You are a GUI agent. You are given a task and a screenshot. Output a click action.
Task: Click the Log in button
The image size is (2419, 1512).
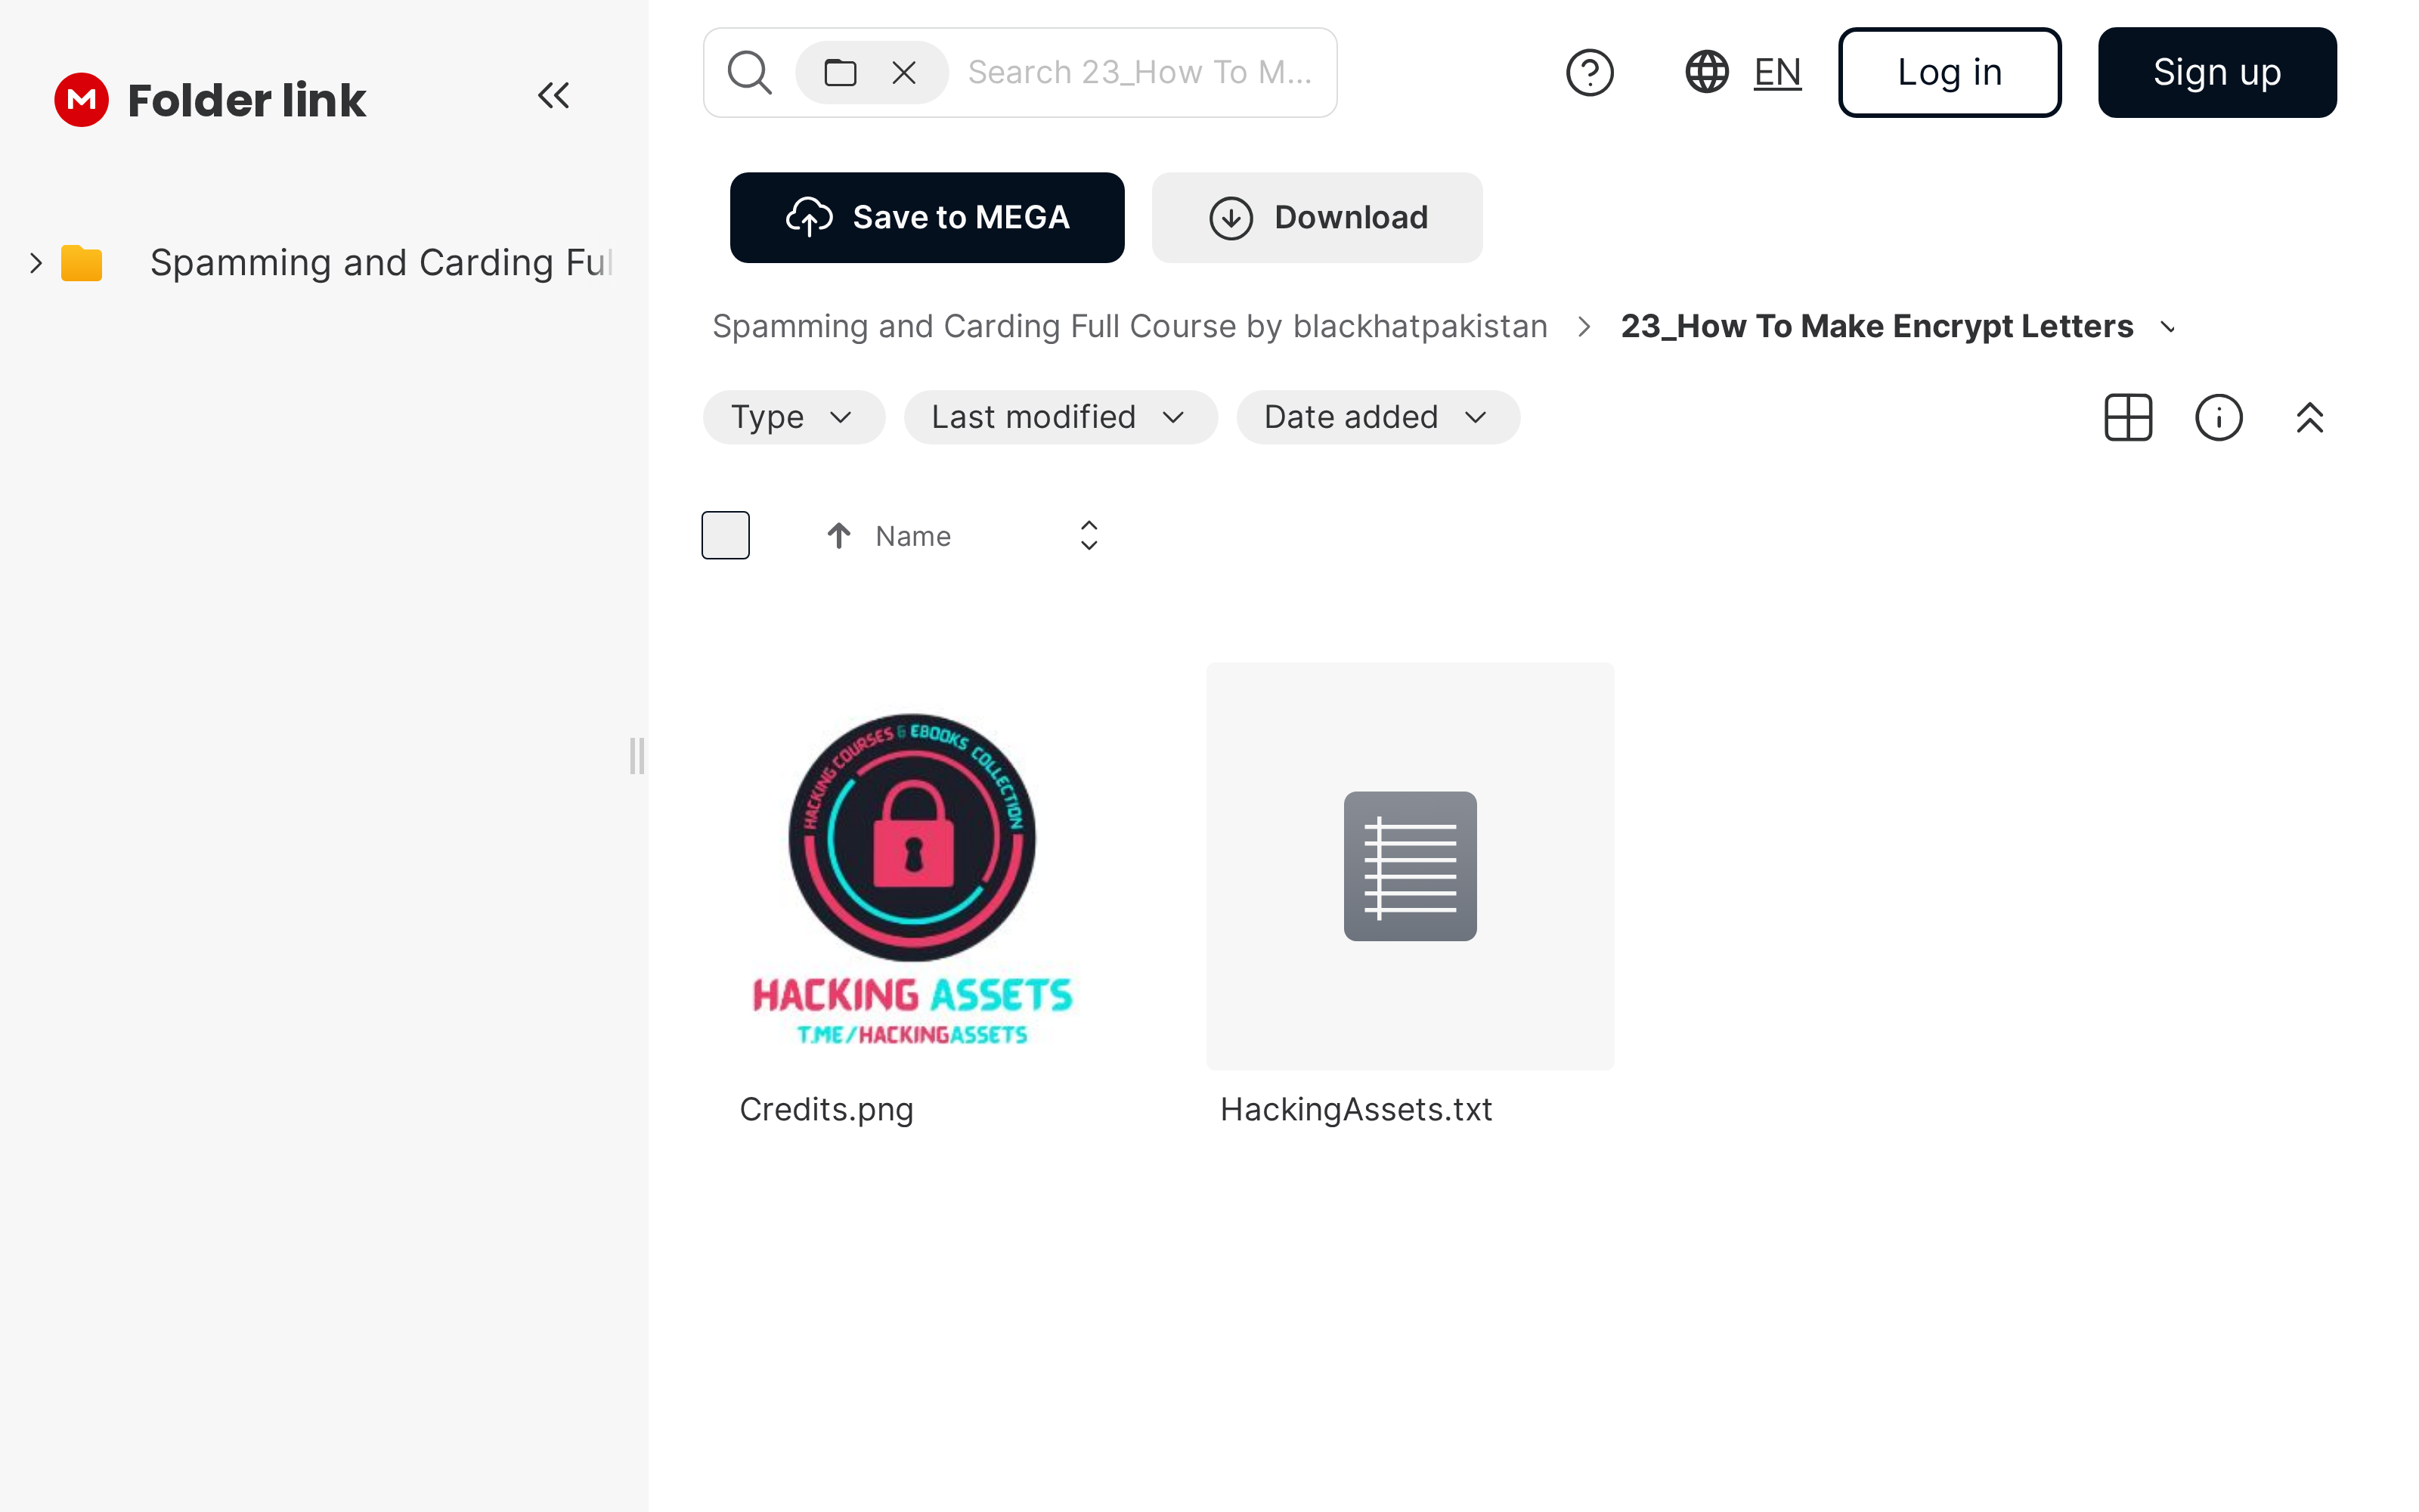tap(1950, 73)
